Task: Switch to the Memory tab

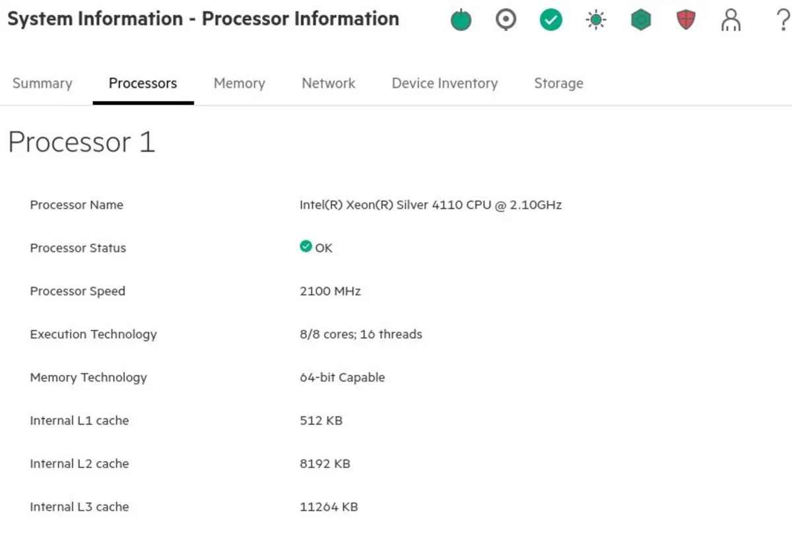Action: [239, 83]
